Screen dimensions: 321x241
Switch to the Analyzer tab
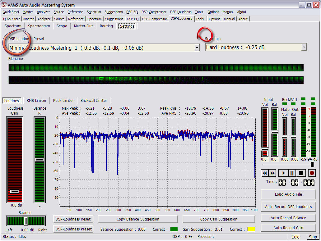coord(44,19)
